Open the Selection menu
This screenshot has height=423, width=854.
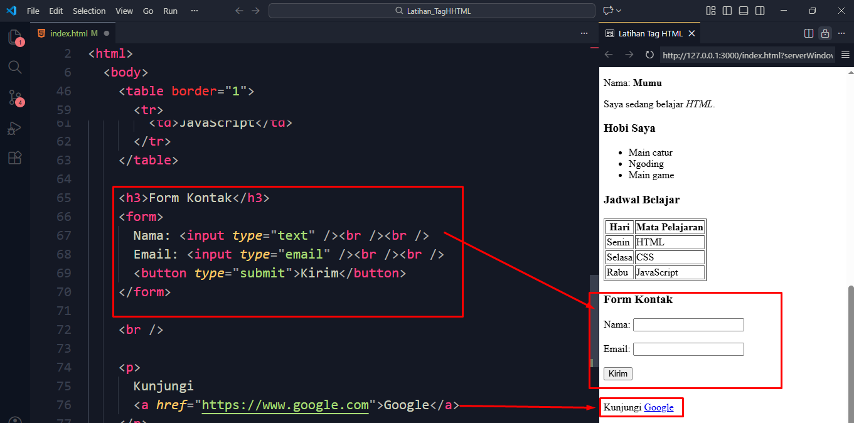click(x=89, y=11)
